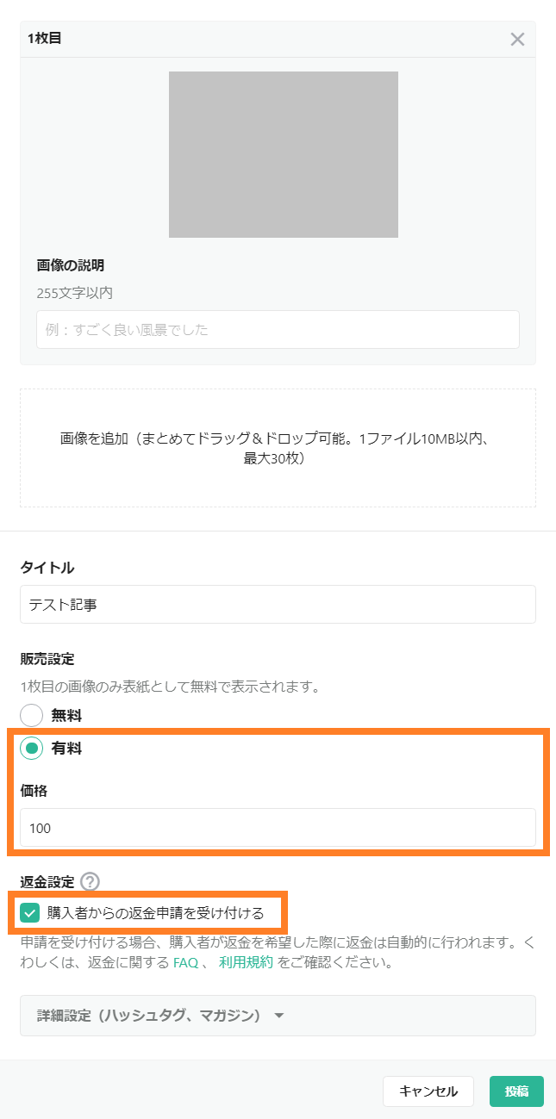Click the 例：すごく良い風景でした placeholder input
The image size is (556, 1119).
click(278, 329)
